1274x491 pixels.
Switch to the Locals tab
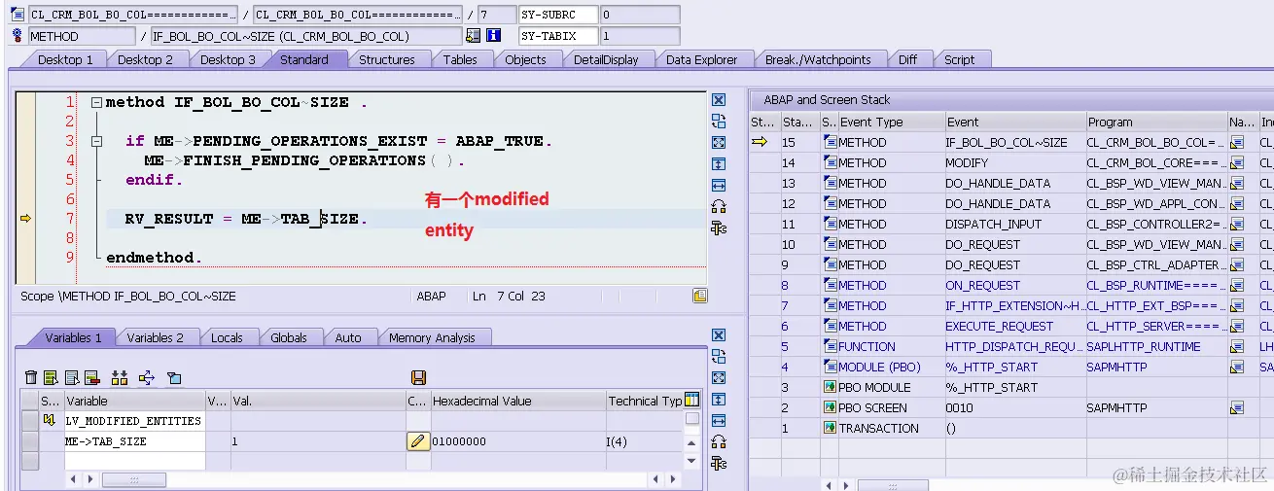(227, 337)
